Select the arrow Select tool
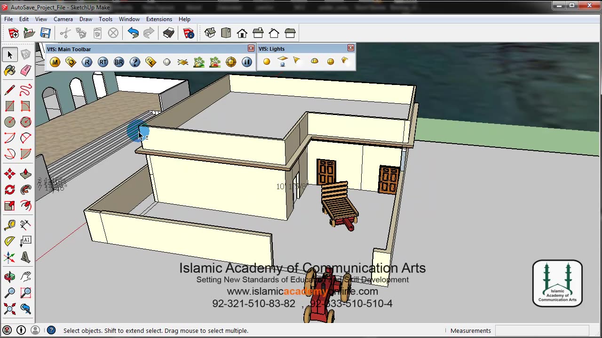 click(x=10, y=55)
